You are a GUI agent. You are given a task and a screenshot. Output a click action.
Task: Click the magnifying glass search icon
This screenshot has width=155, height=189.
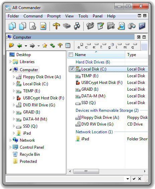point(121,26)
